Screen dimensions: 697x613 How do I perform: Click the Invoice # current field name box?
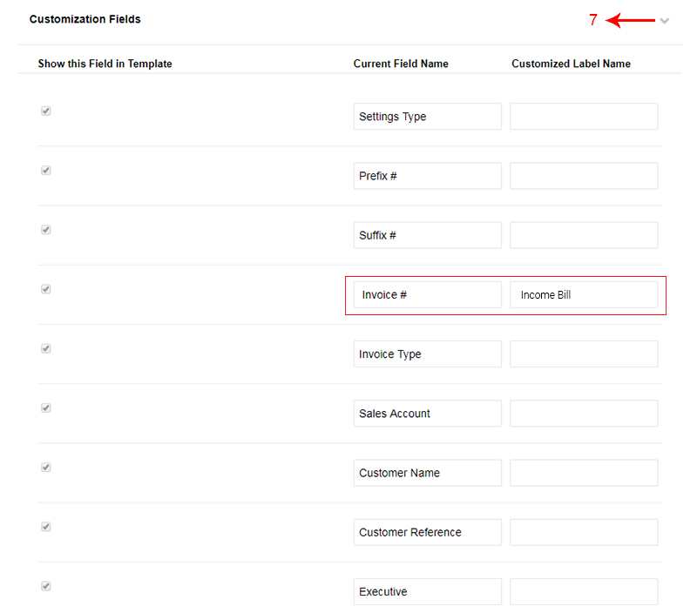428,294
